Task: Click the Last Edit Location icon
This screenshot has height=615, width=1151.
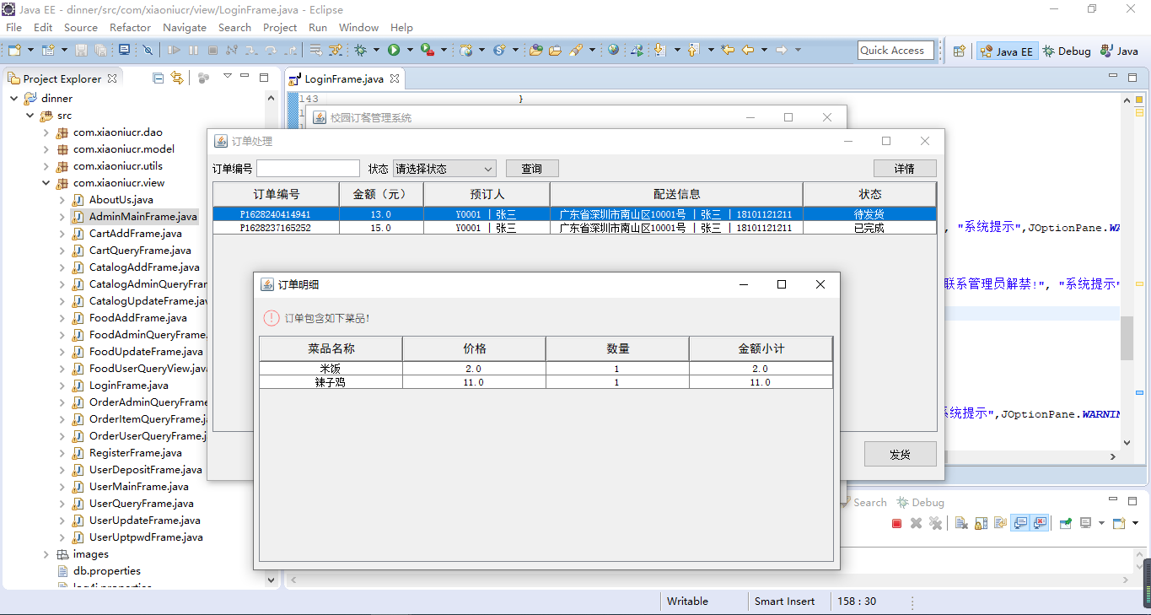Action: click(x=728, y=51)
